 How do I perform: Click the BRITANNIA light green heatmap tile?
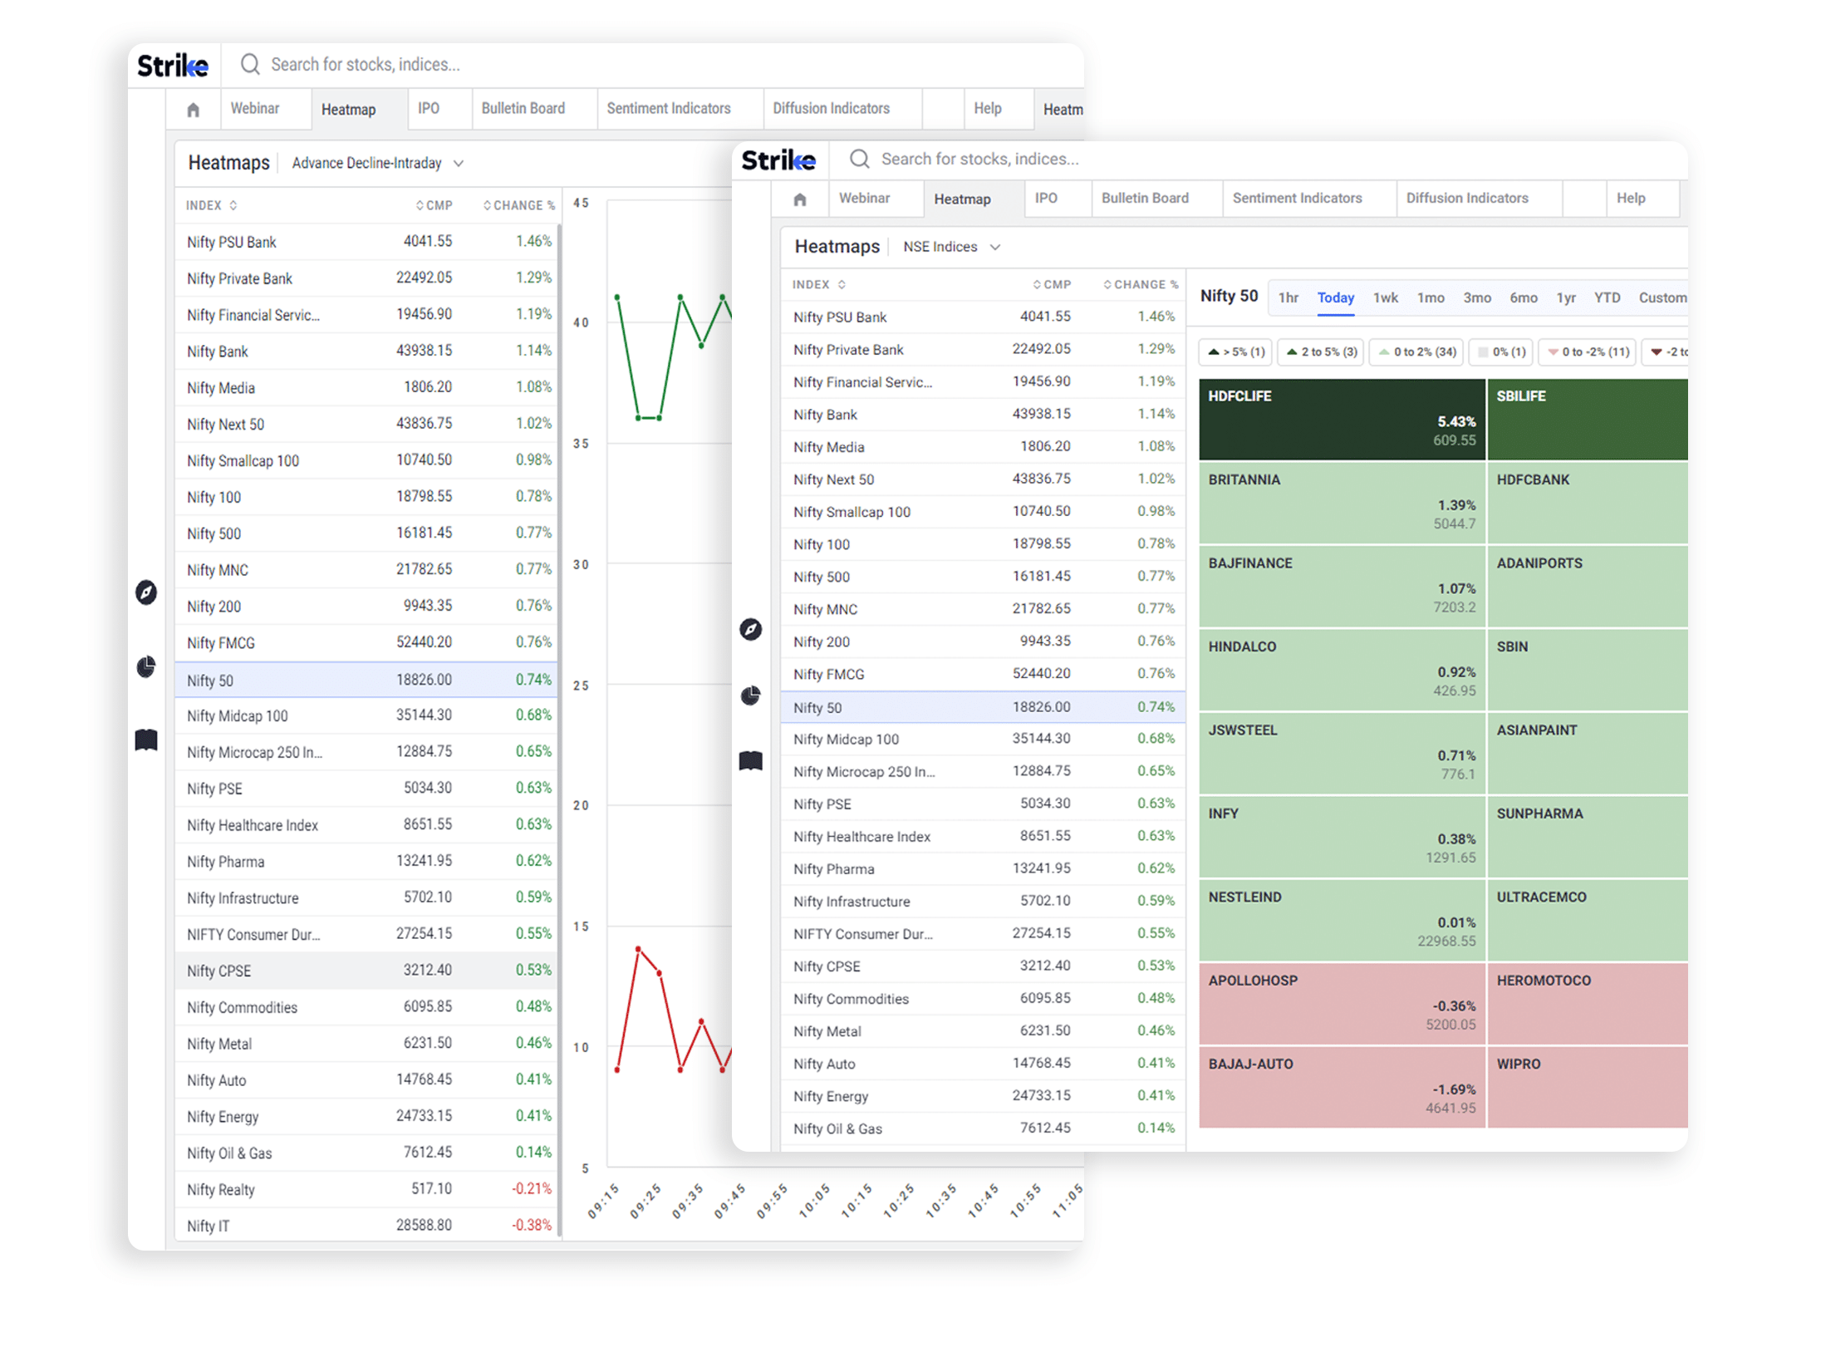[x=1342, y=503]
